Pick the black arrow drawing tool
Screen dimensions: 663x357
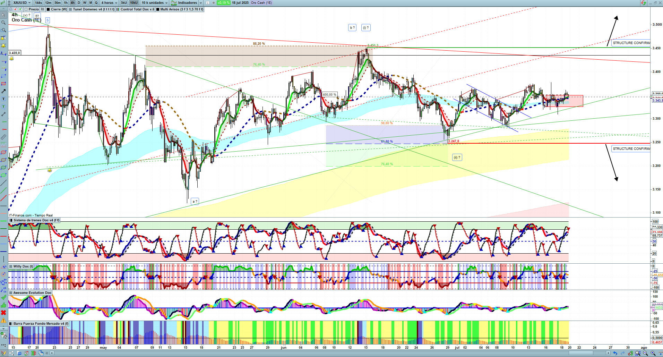tap(3, 91)
